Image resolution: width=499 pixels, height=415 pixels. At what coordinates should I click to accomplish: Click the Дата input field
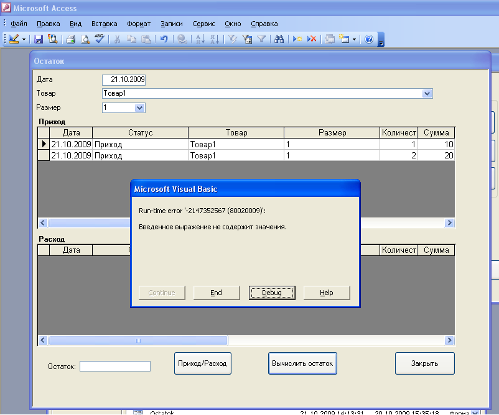click(124, 80)
